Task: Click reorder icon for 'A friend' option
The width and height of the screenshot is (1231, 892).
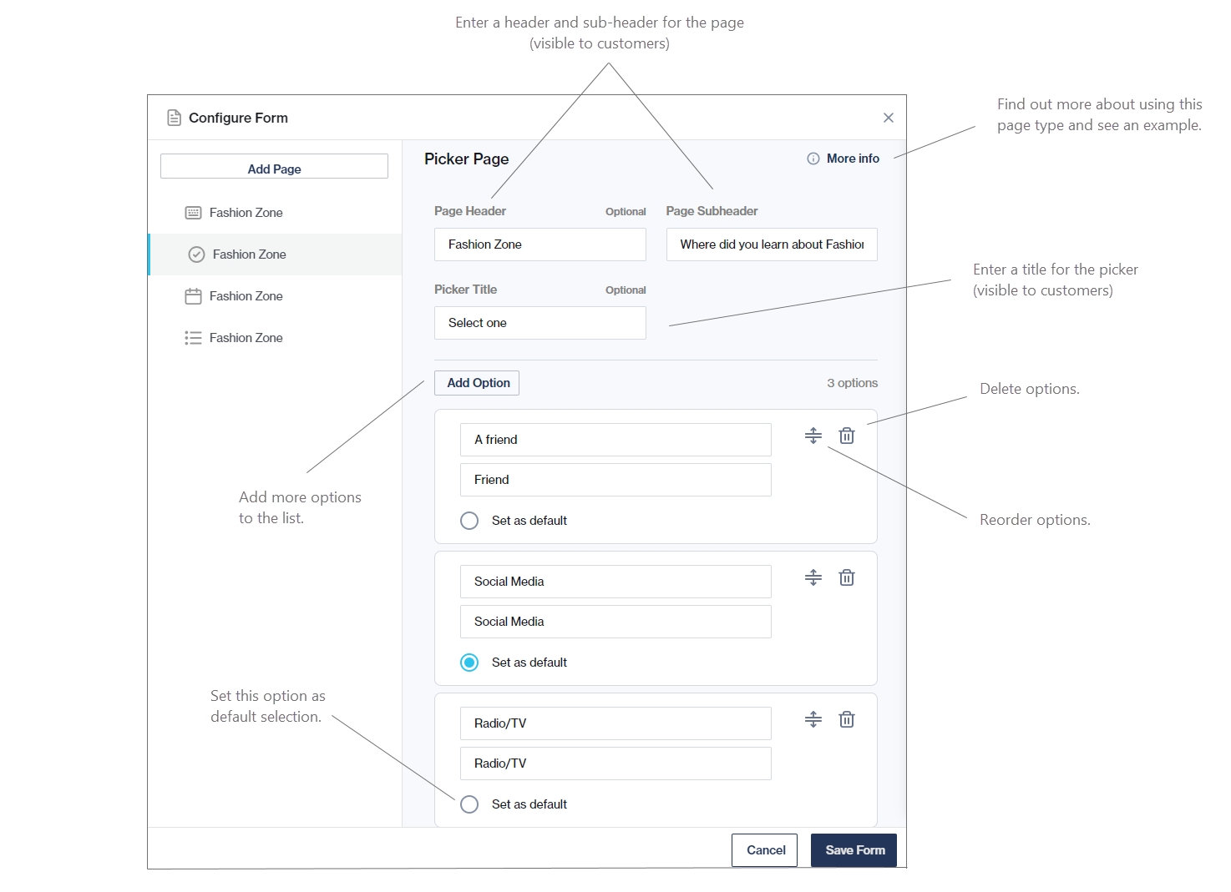Action: 813,436
